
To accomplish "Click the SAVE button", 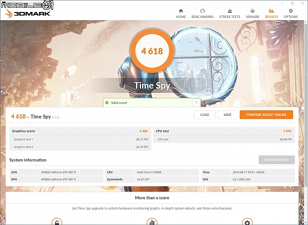I will (x=228, y=115).
